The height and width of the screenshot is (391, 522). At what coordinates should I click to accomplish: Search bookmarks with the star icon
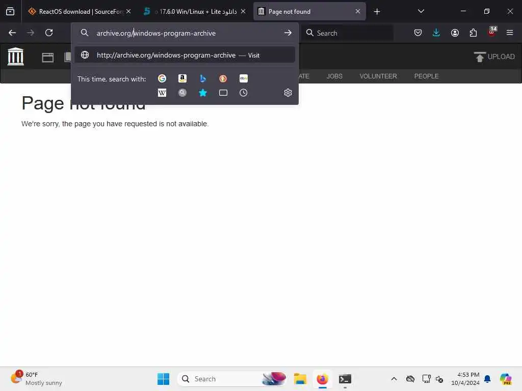coord(203,93)
